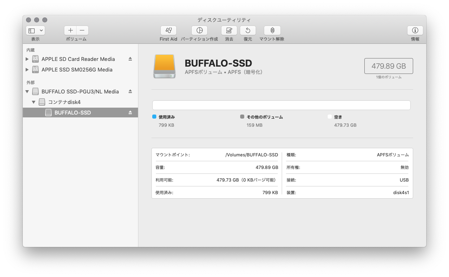This screenshot has width=449, height=277.
Task: Select APPLE SSD SM0256G Media row
Action: pyautogui.click(x=81, y=70)
